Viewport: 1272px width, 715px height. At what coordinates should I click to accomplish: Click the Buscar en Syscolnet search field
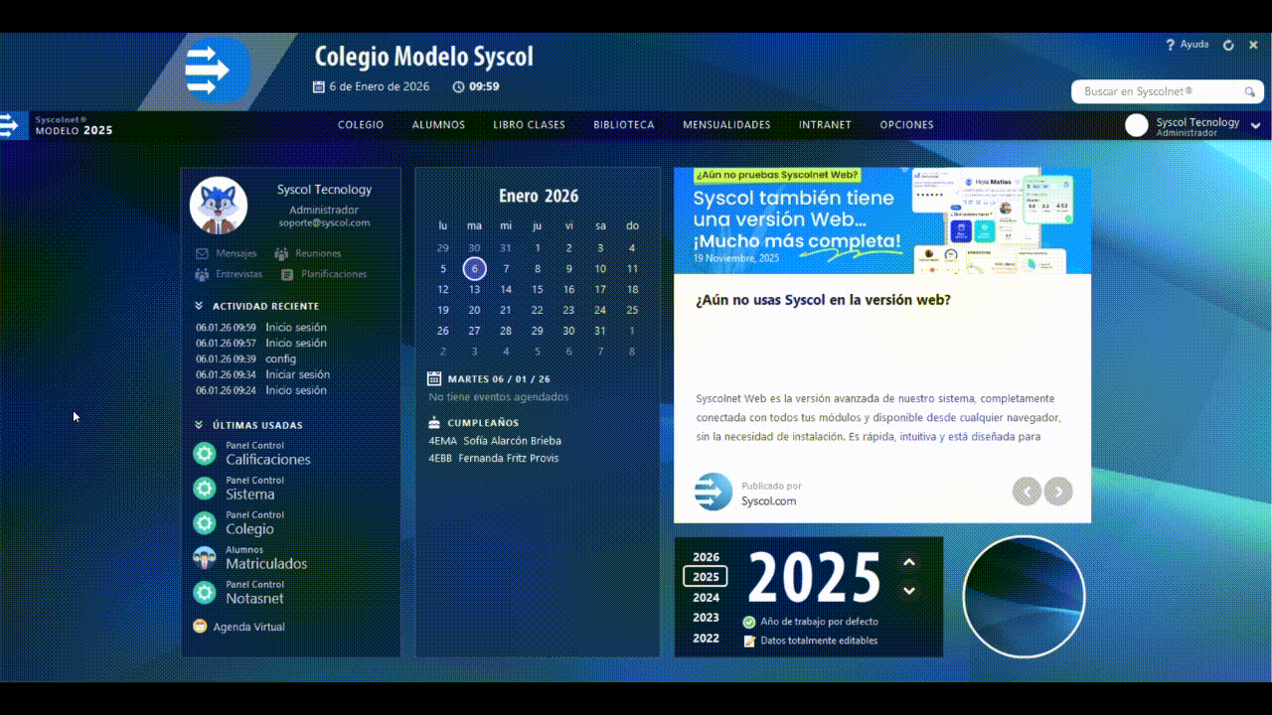[1168, 91]
